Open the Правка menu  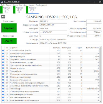(x=9, y=5)
